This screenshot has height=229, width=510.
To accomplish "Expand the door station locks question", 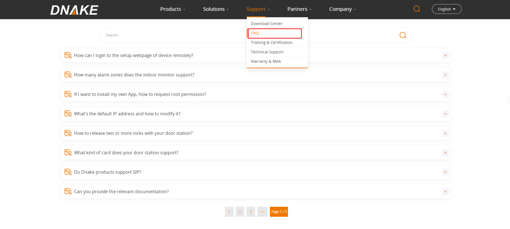I will click(x=445, y=133).
